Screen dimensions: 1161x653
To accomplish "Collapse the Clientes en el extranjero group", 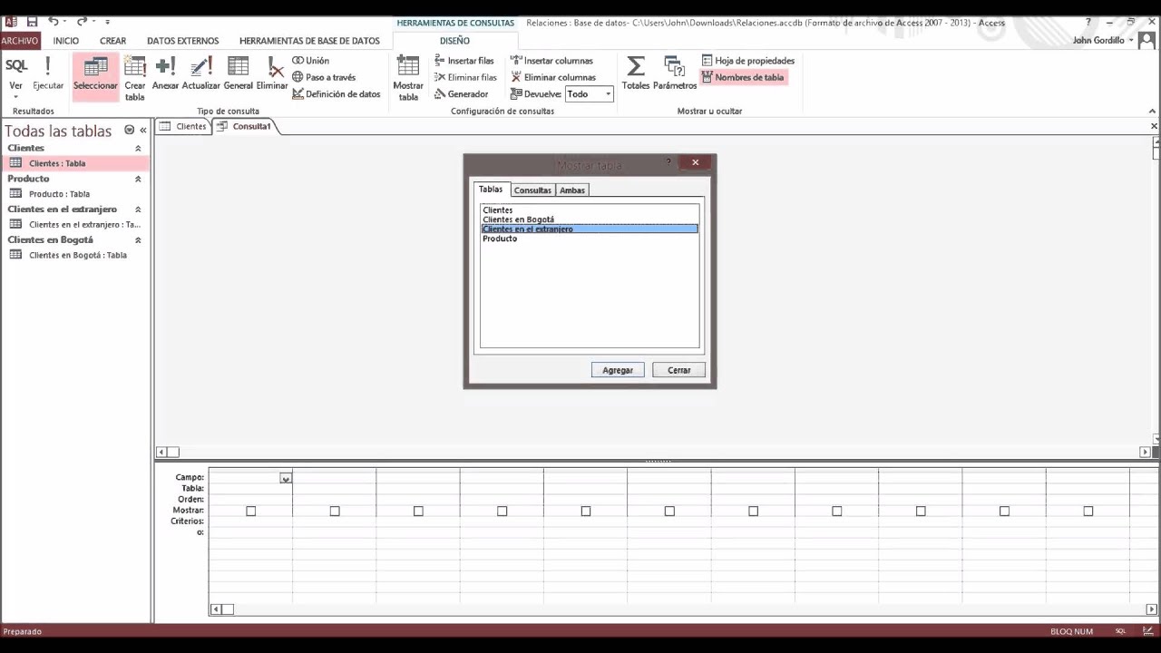I will pyautogui.click(x=138, y=210).
